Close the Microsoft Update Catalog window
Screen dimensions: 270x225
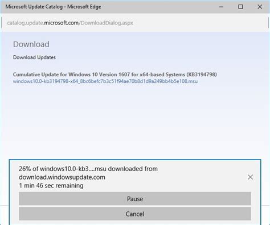coord(260,7)
